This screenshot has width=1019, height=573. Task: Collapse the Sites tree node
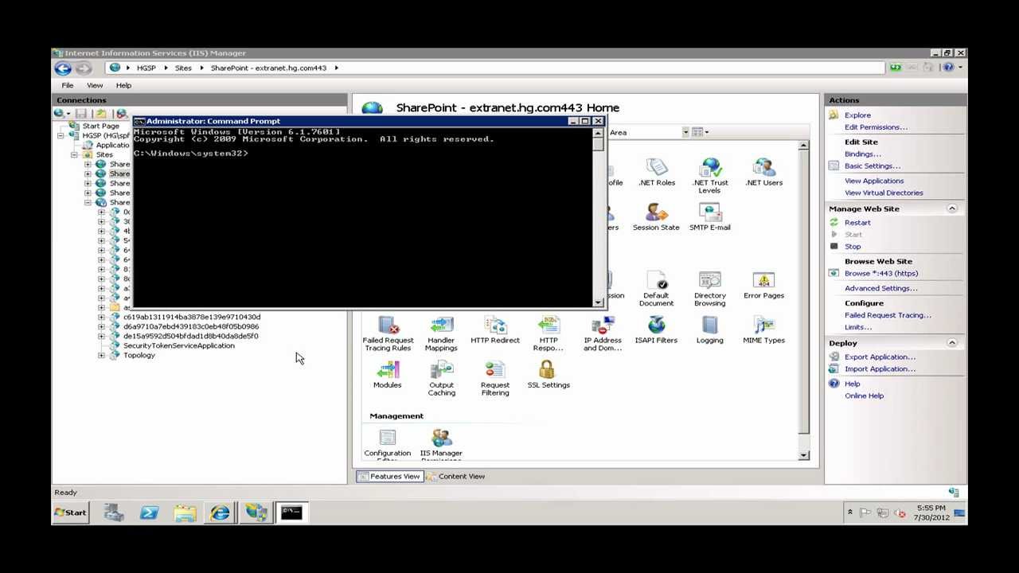pos(74,155)
